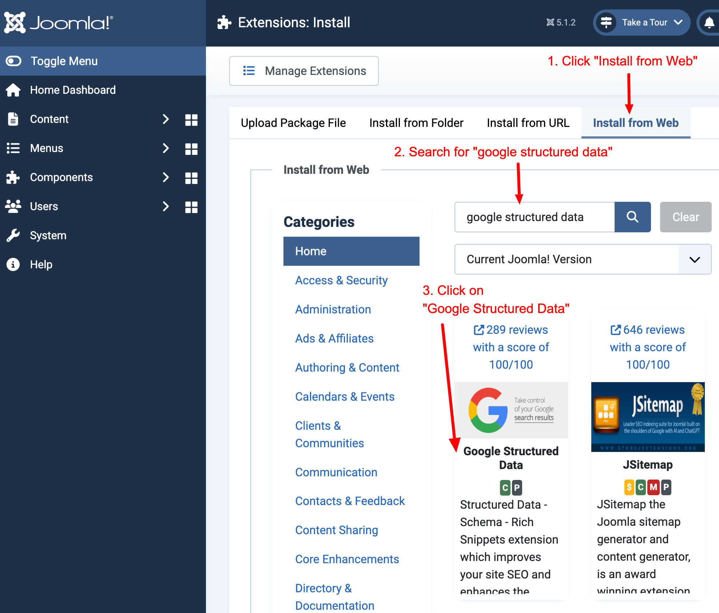Click the P badge under JSitemap
Screen dimensions: 719x613
(x=666, y=487)
